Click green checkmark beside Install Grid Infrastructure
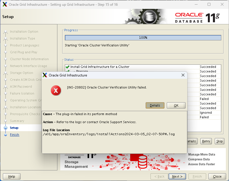 67,67
